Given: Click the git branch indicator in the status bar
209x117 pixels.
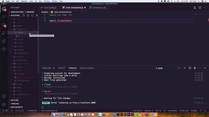Looking at the screenshot, I should tap(5, 110).
